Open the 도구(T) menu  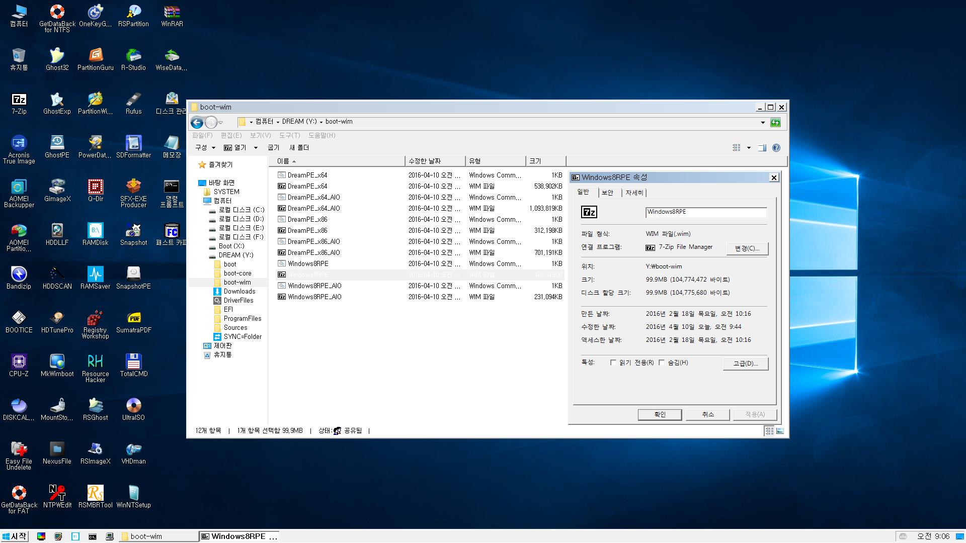coord(290,135)
